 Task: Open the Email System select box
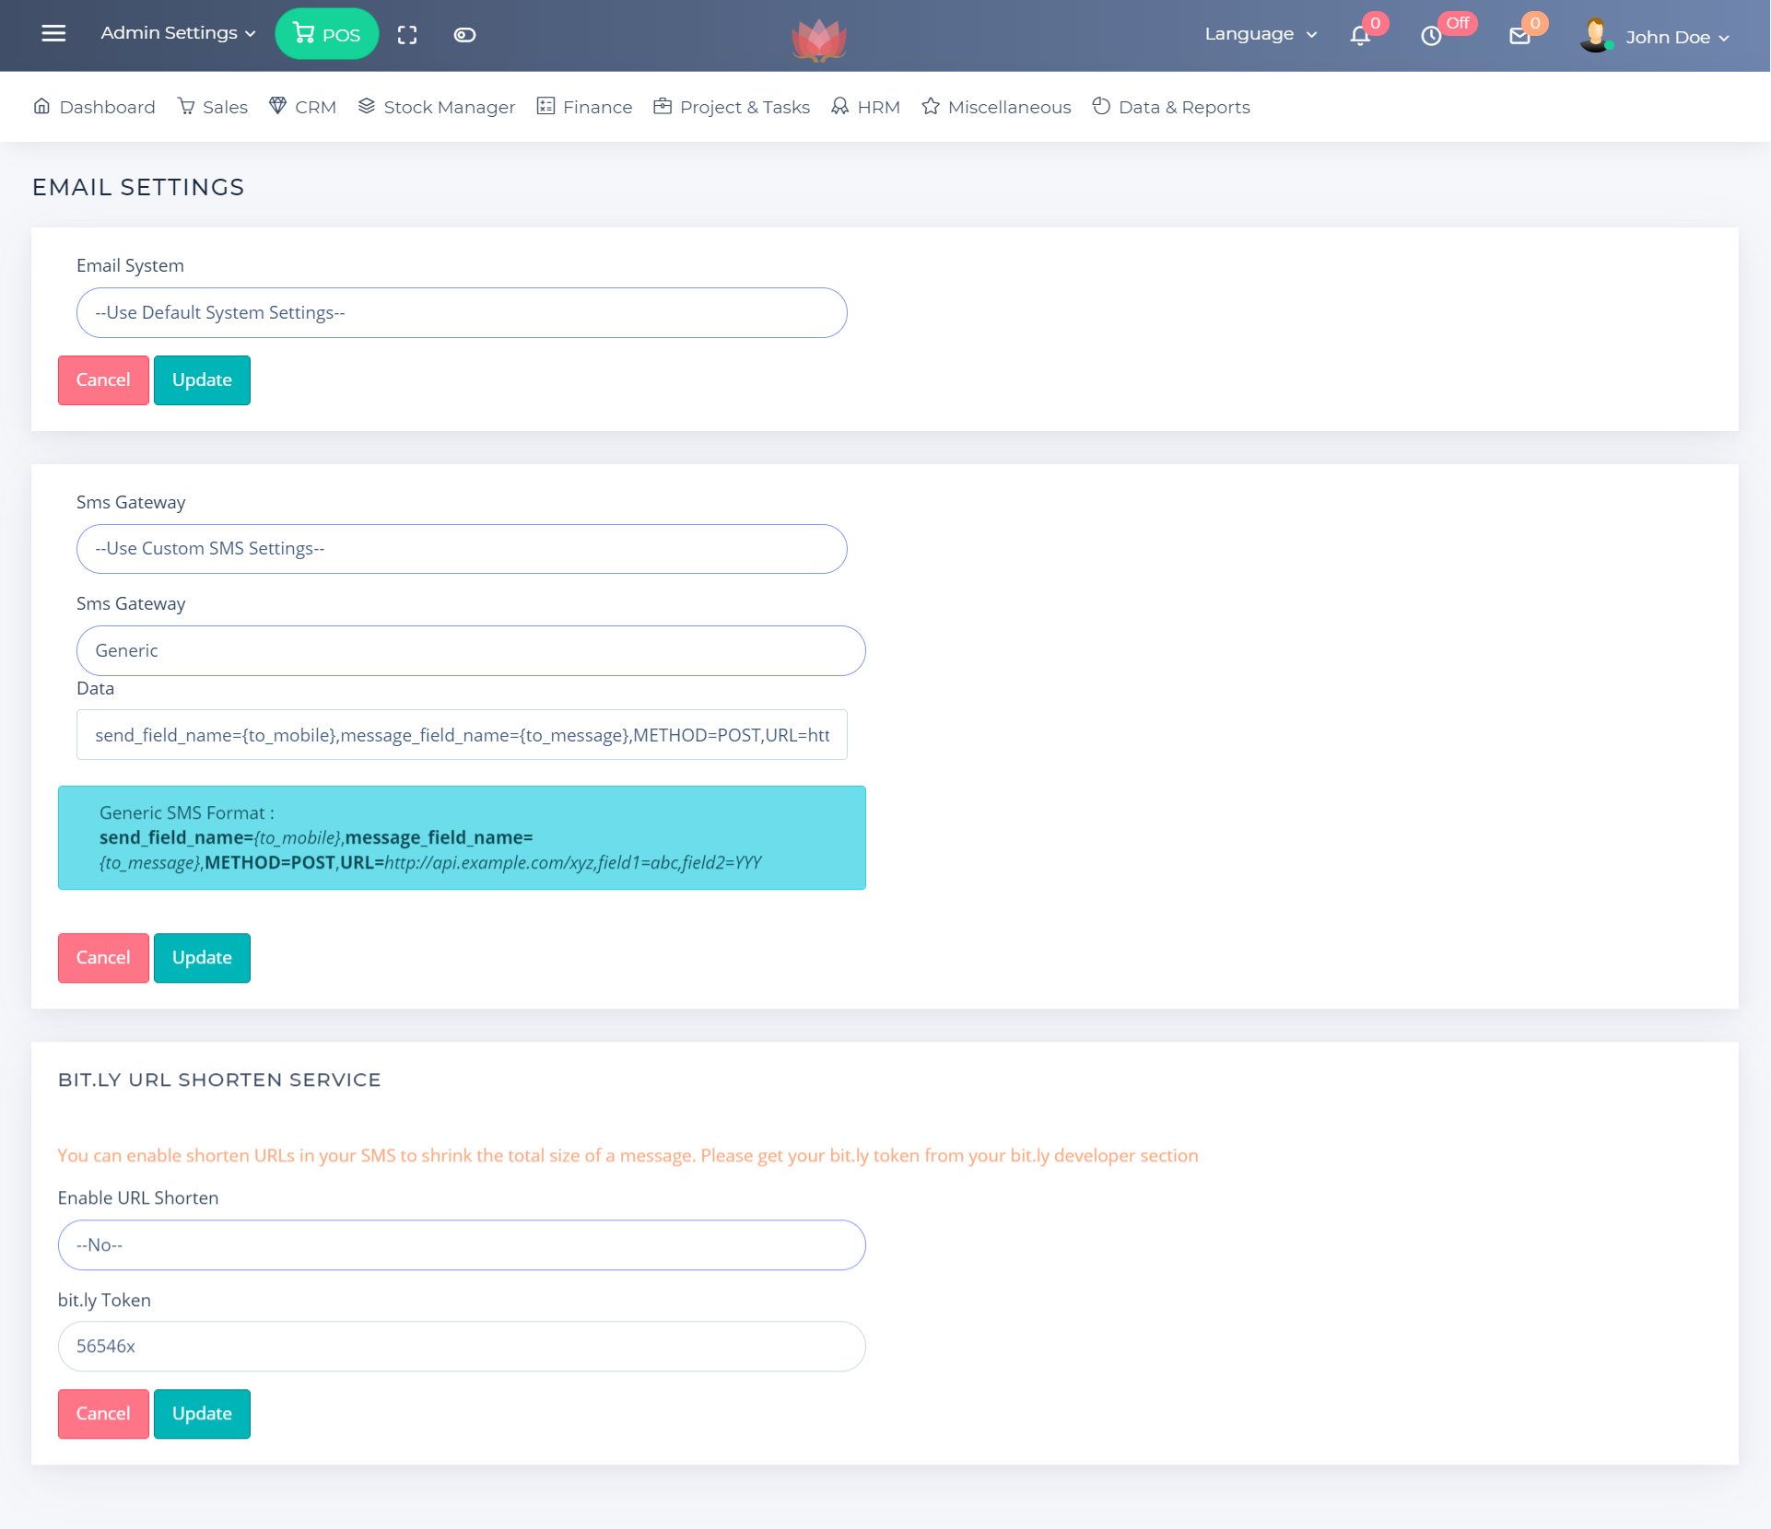coord(462,313)
